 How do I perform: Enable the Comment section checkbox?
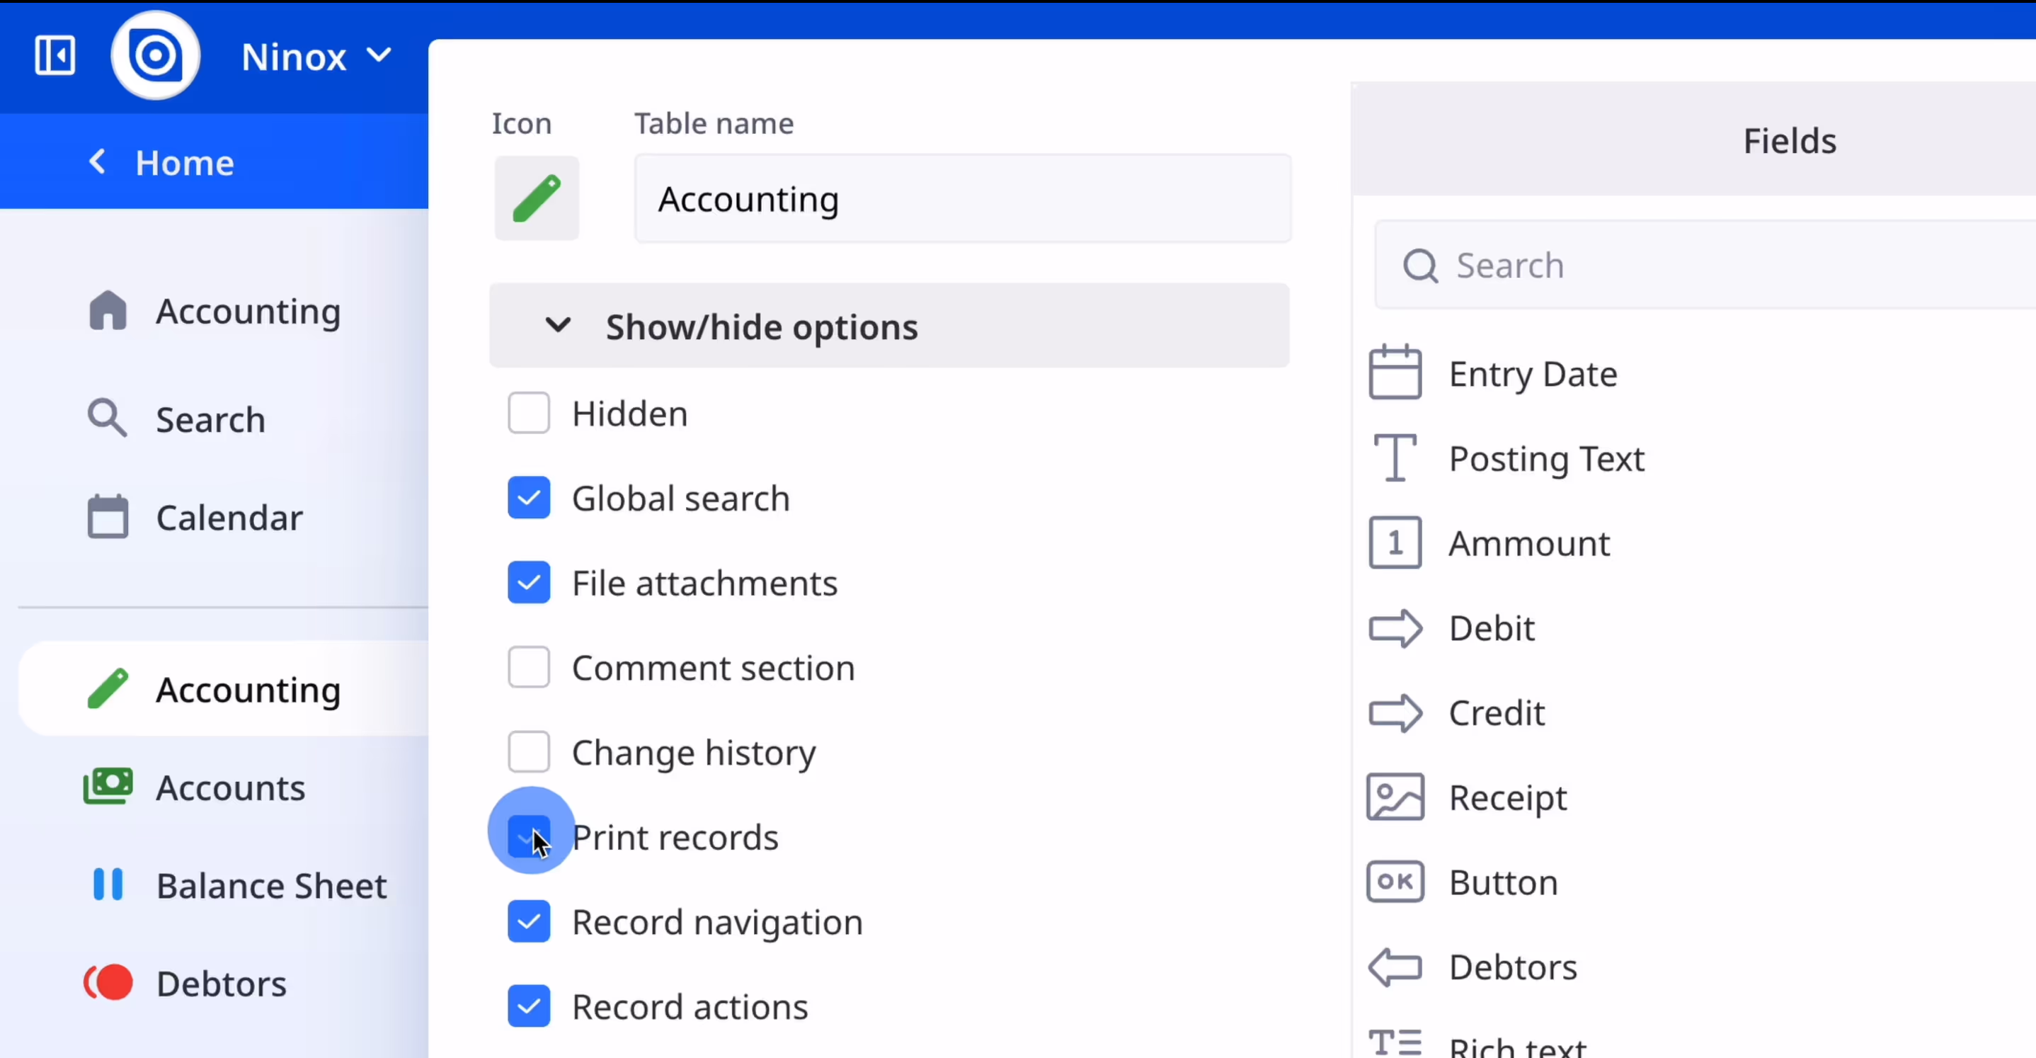(529, 667)
